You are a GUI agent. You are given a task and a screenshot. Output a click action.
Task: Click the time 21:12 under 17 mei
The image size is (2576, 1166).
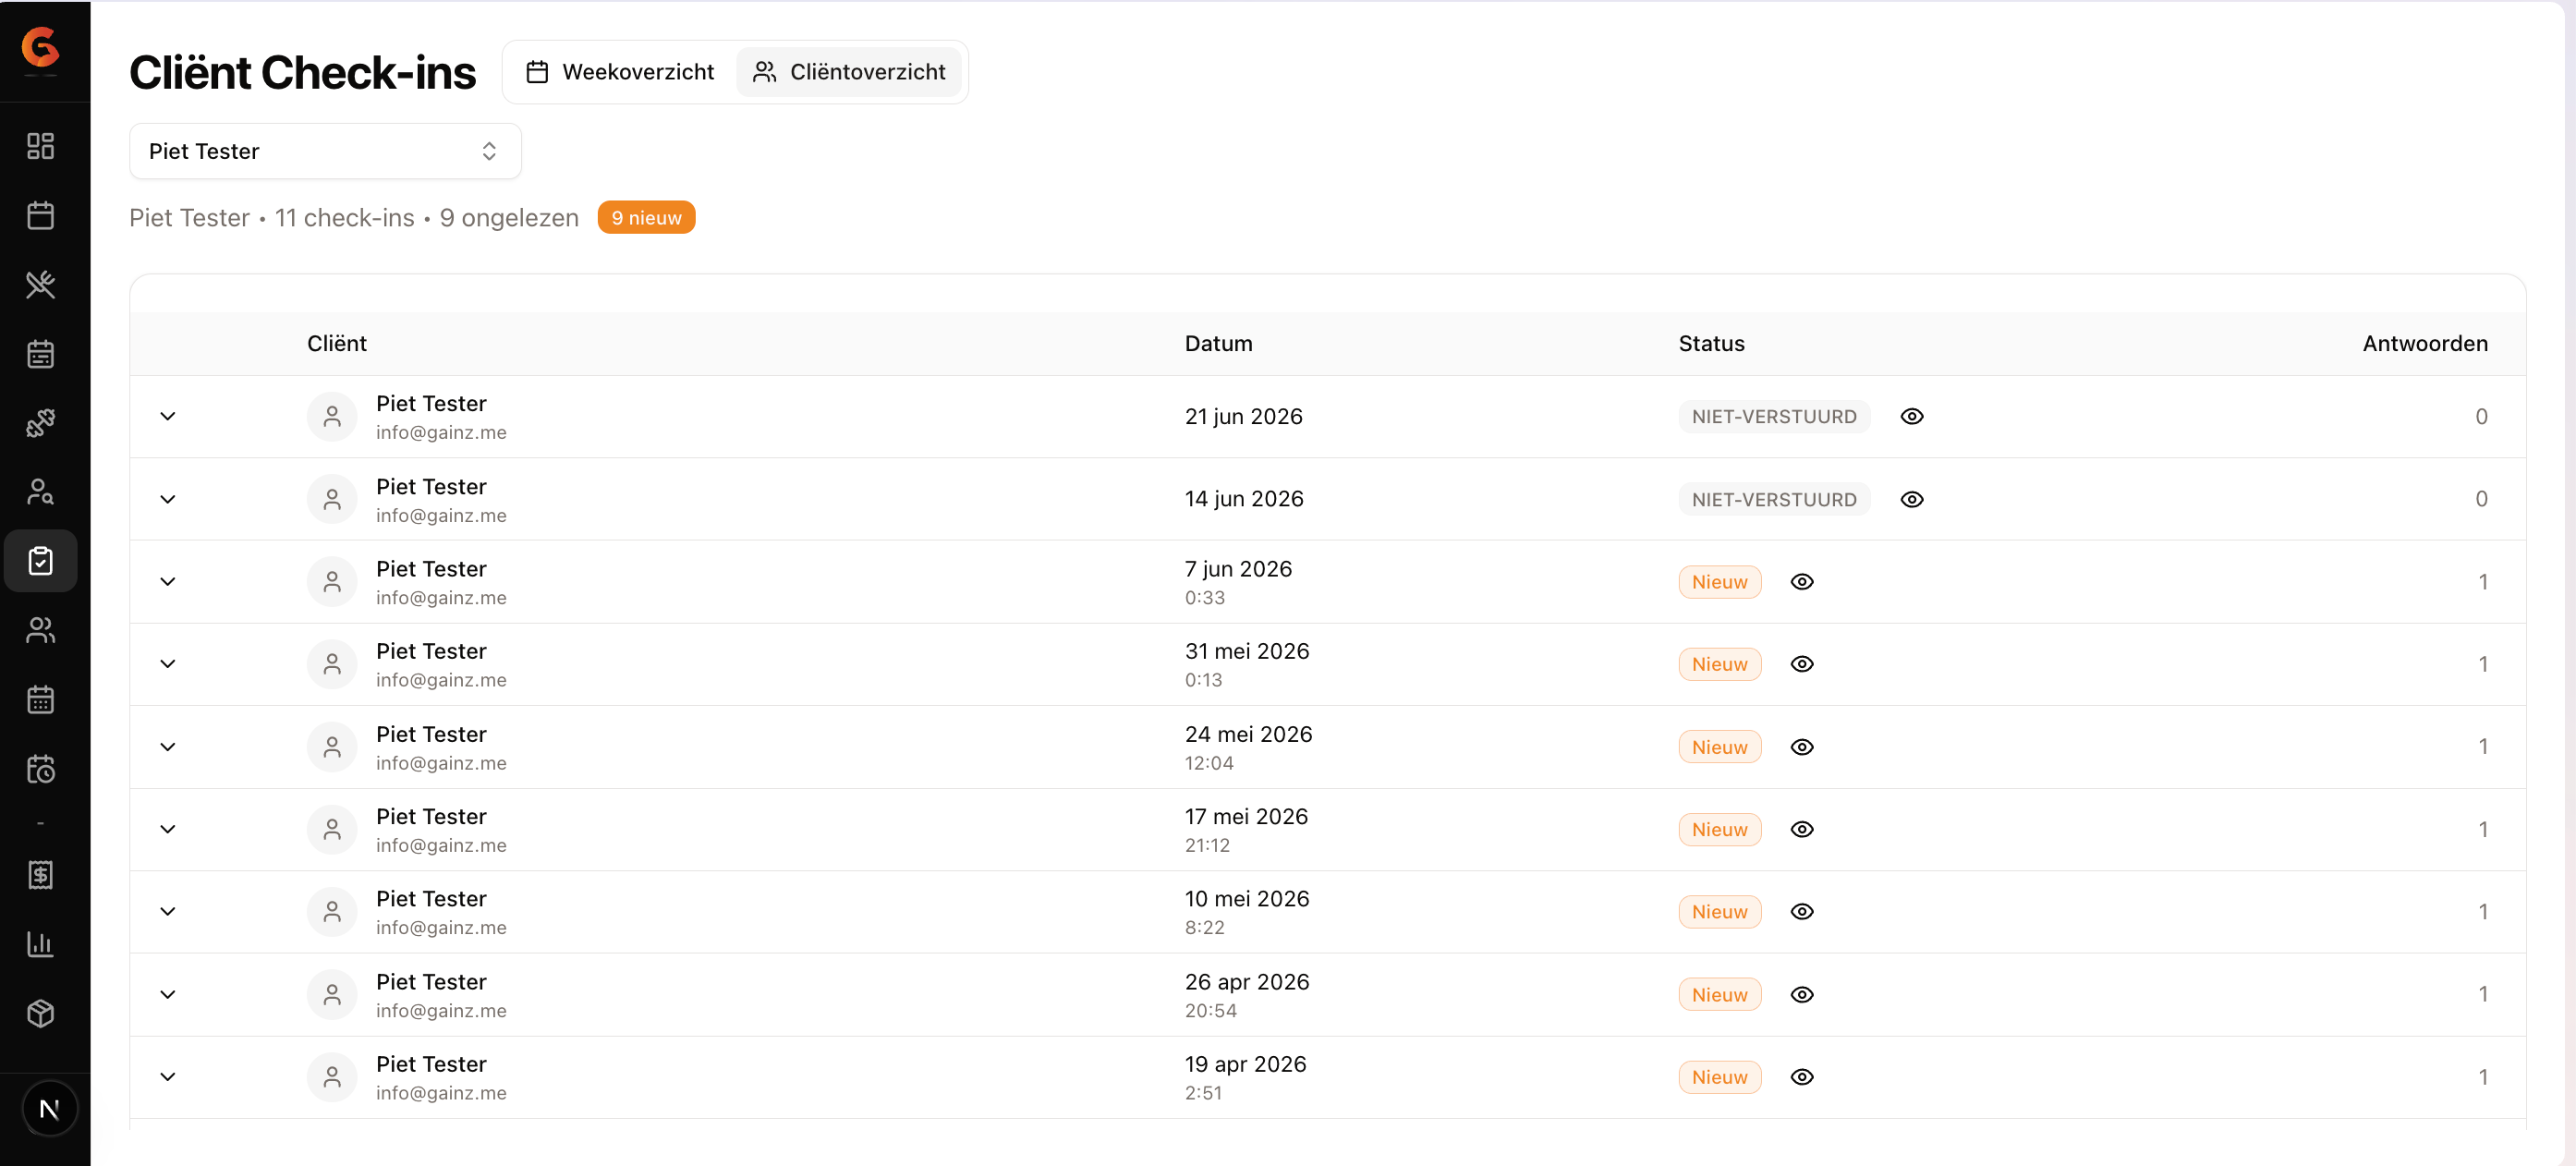[1207, 845]
